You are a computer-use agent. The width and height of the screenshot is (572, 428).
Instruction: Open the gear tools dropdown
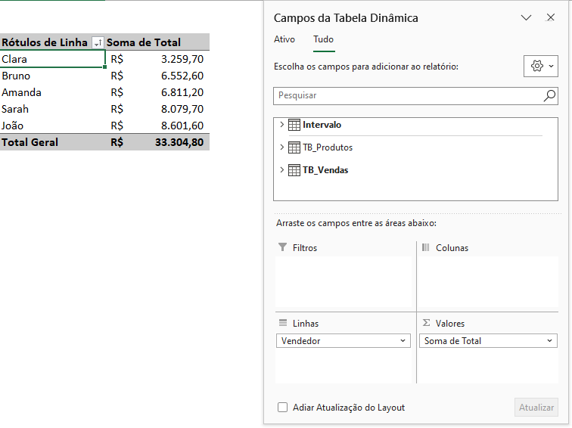pyautogui.click(x=541, y=66)
